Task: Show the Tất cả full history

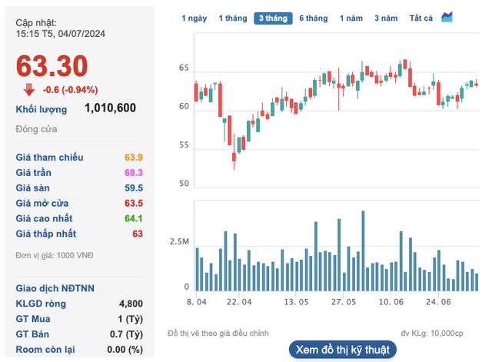Action: click(421, 18)
